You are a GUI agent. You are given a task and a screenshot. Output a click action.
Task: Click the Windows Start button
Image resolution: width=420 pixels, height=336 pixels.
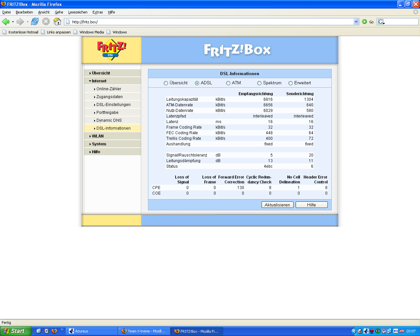click(16, 331)
